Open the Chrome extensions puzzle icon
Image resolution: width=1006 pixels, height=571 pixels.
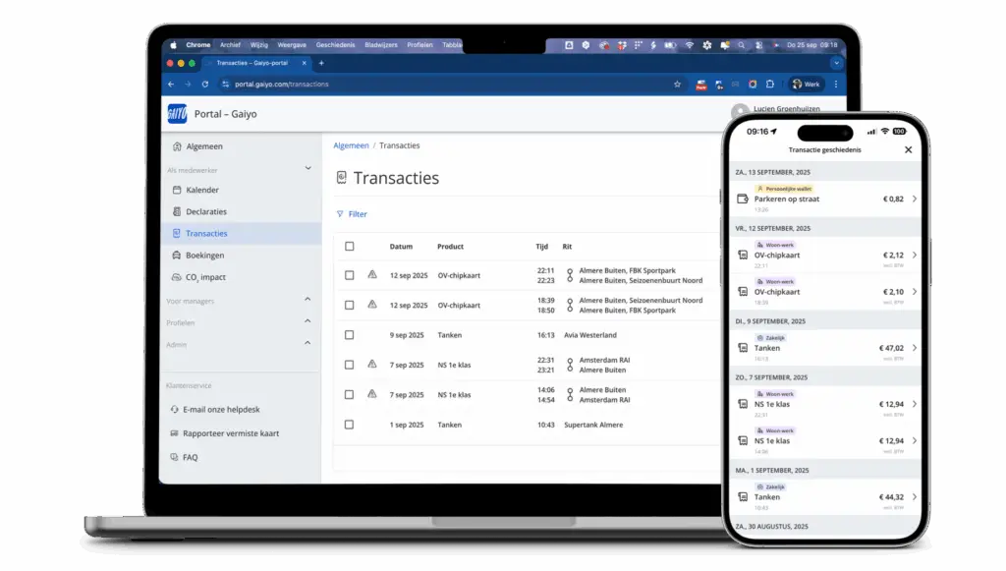770,85
